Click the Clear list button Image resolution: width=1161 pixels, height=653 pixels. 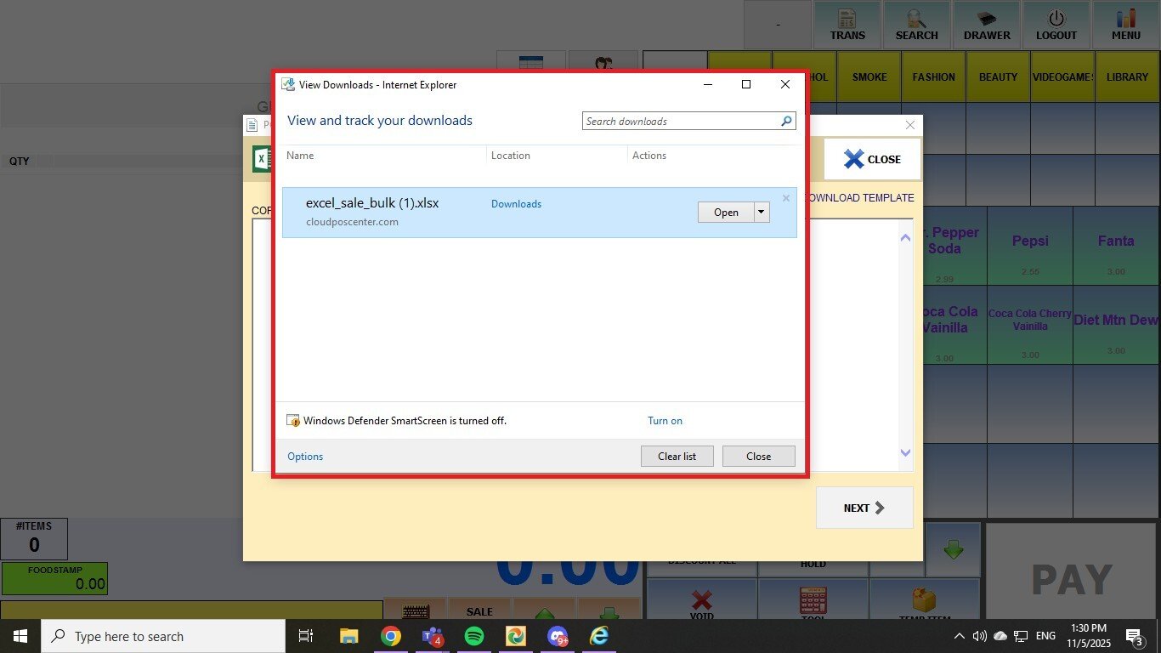tap(677, 457)
